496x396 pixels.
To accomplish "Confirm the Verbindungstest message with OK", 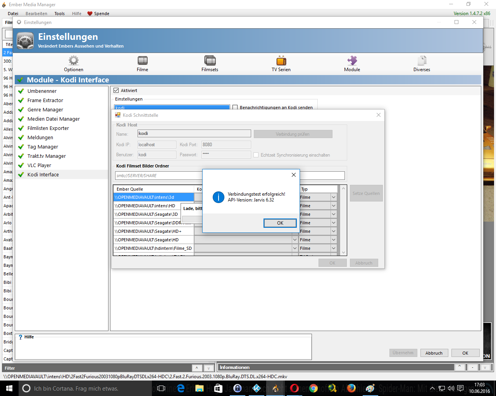I will click(x=280, y=223).
